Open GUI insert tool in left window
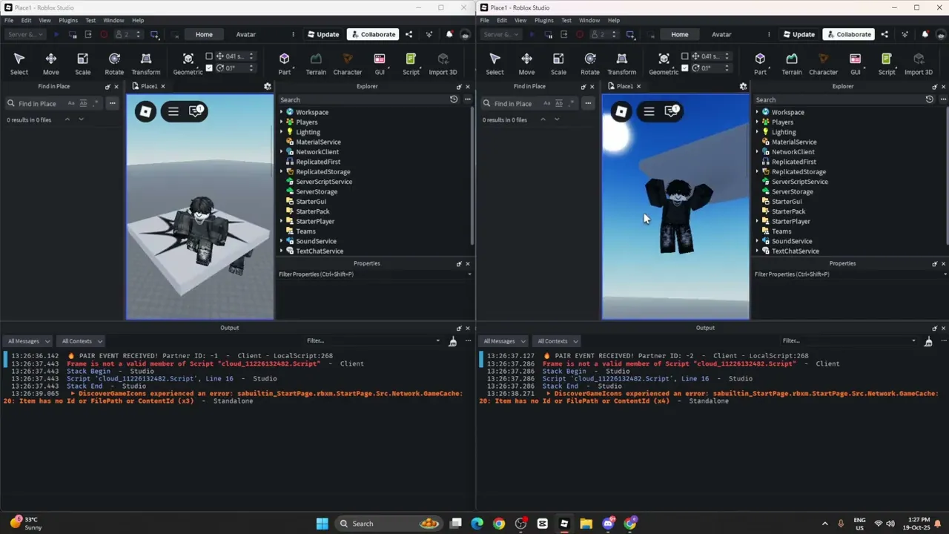The width and height of the screenshot is (949, 534). click(x=380, y=63)
